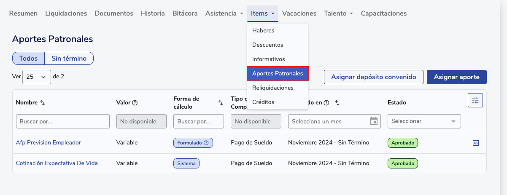Viewport: 507px width, 195px height.
Task: Open the rows-per-page 25 dropdown
Action: pyautogui.click(x=36, y=77)
